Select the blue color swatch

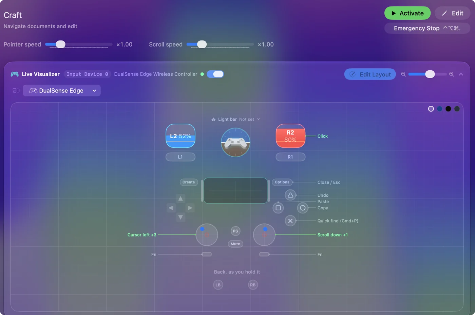440,109
